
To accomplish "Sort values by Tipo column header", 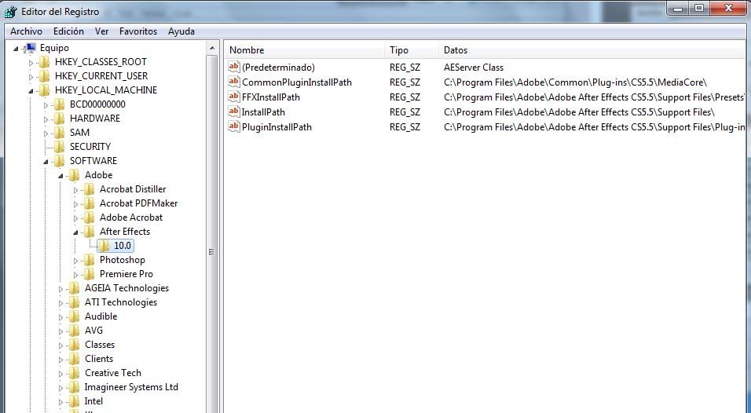I will click(412, 49).
